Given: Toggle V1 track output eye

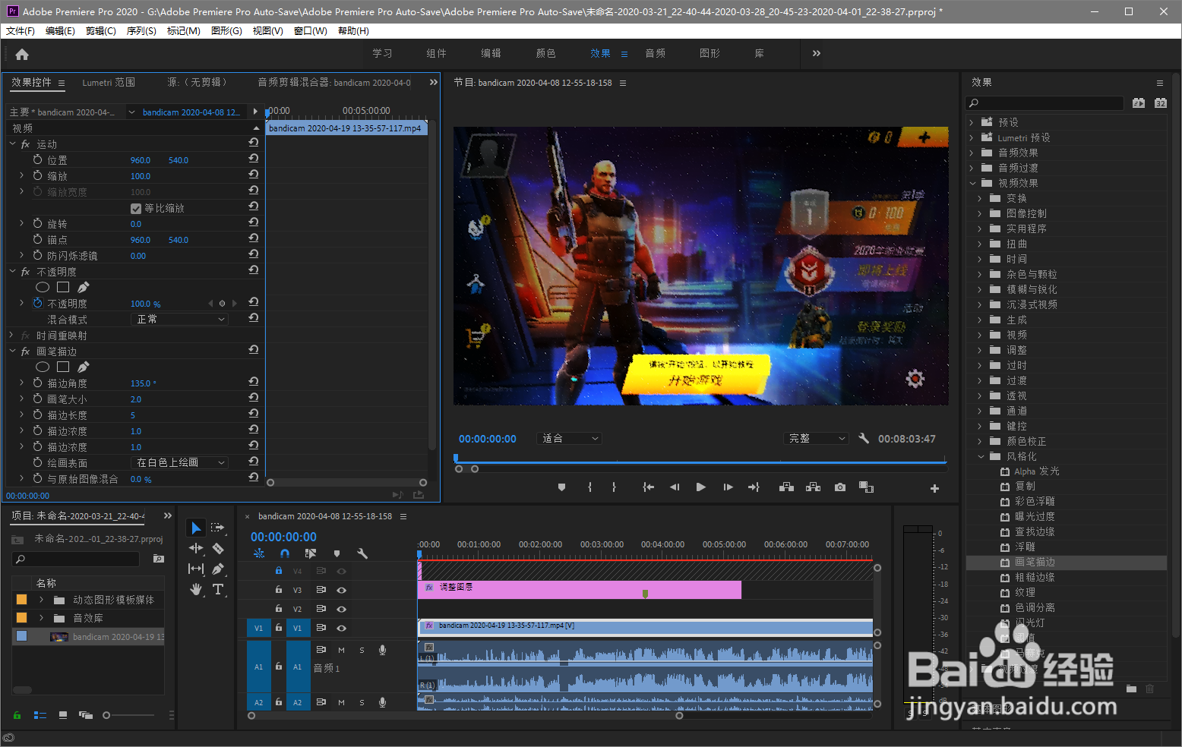Looking at the screenshot, I should tap(341, 628).
